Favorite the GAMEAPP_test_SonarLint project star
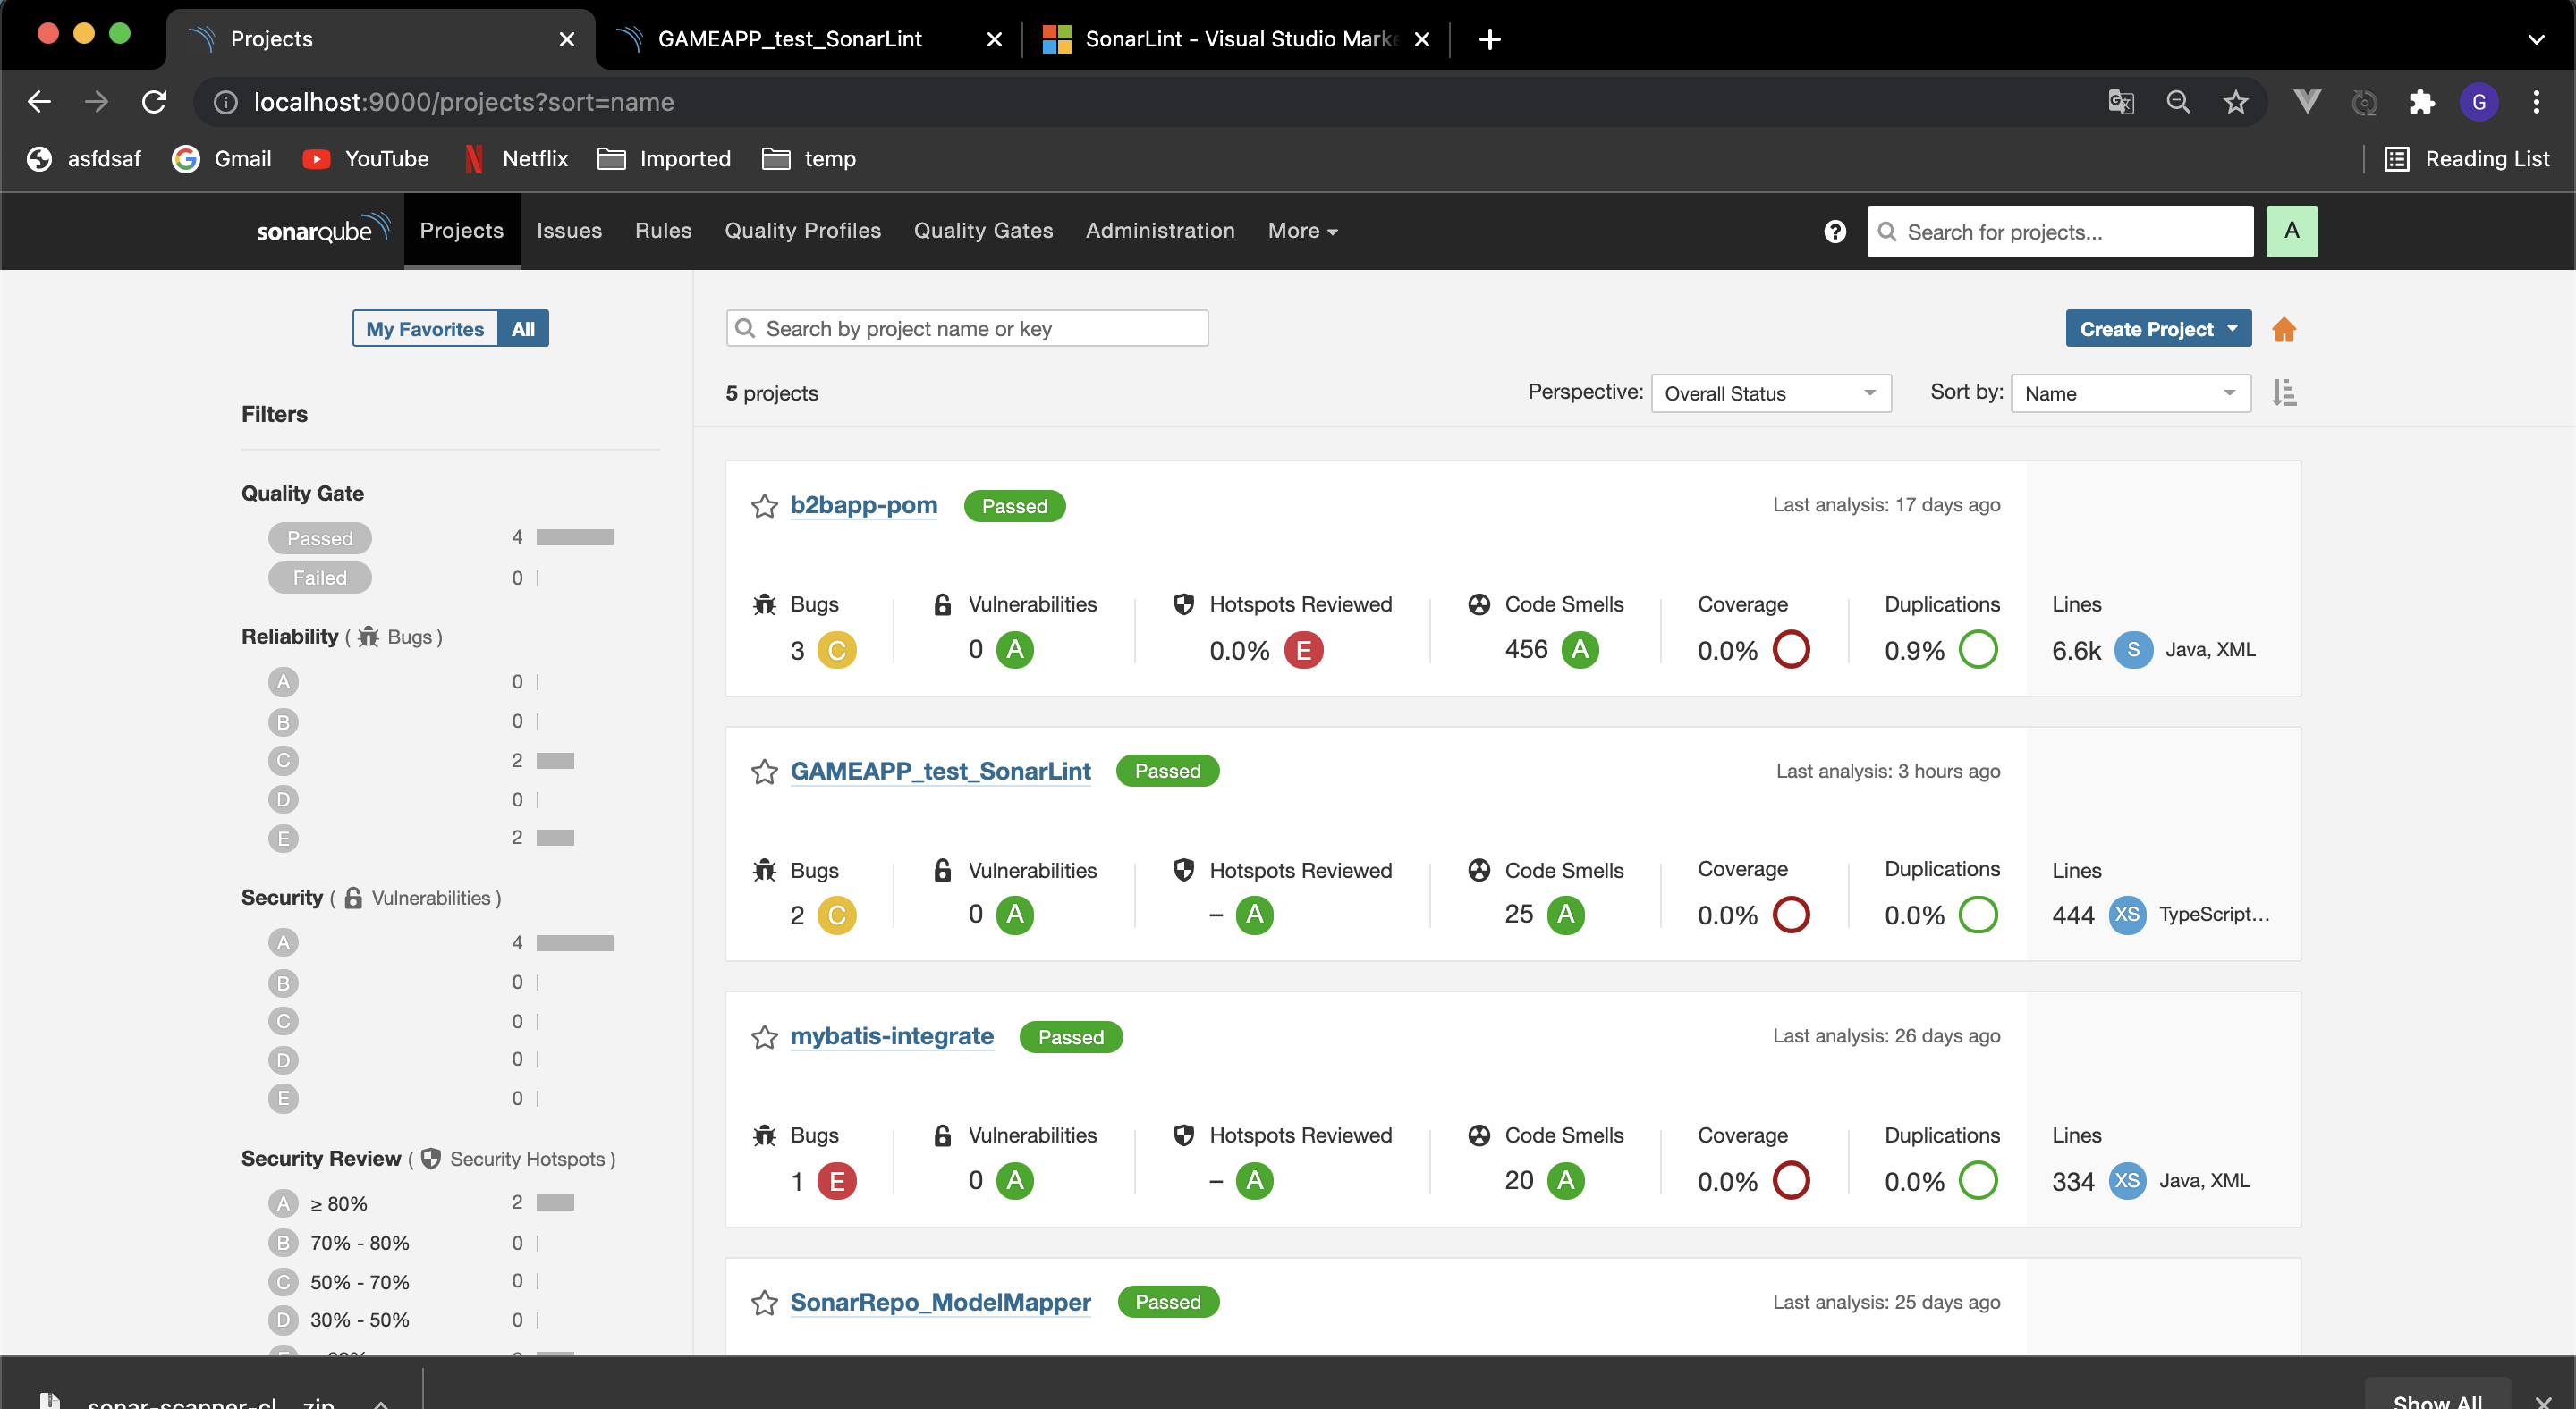 pos(764,772)
